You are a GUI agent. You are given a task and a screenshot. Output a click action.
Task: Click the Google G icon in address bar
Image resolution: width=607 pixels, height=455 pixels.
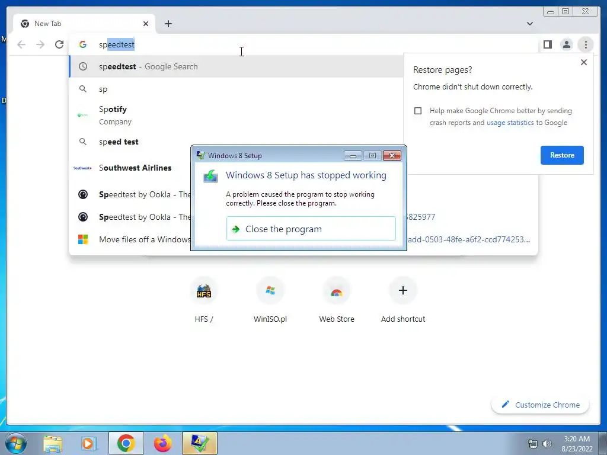pyautogui.click(x=83, y=44)
